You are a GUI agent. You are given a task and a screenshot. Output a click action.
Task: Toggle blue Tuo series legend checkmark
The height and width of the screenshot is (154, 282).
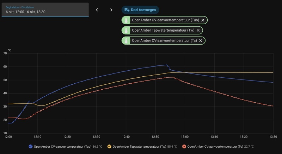click(31, 147)
